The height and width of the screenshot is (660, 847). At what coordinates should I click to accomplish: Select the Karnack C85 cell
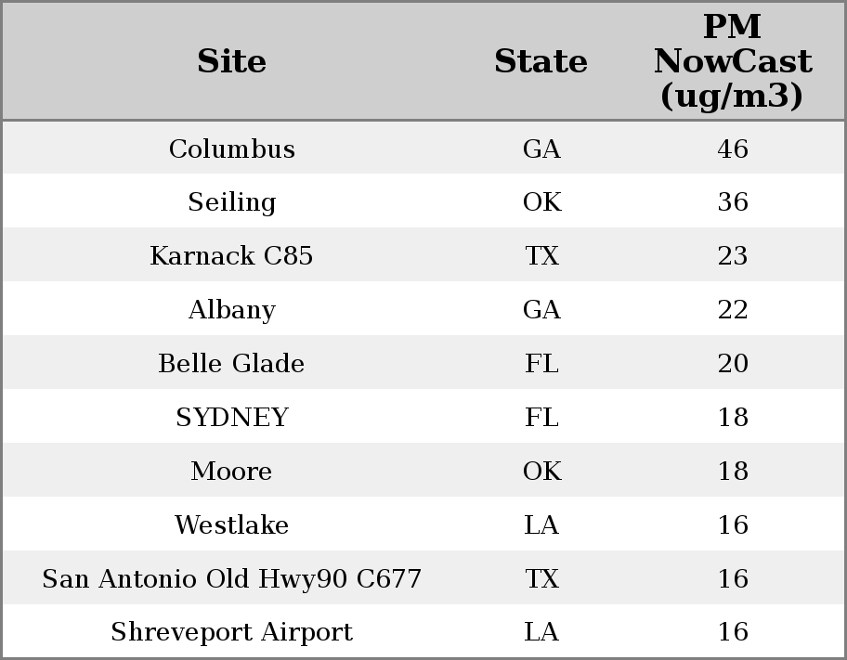(x=231, y=256)
